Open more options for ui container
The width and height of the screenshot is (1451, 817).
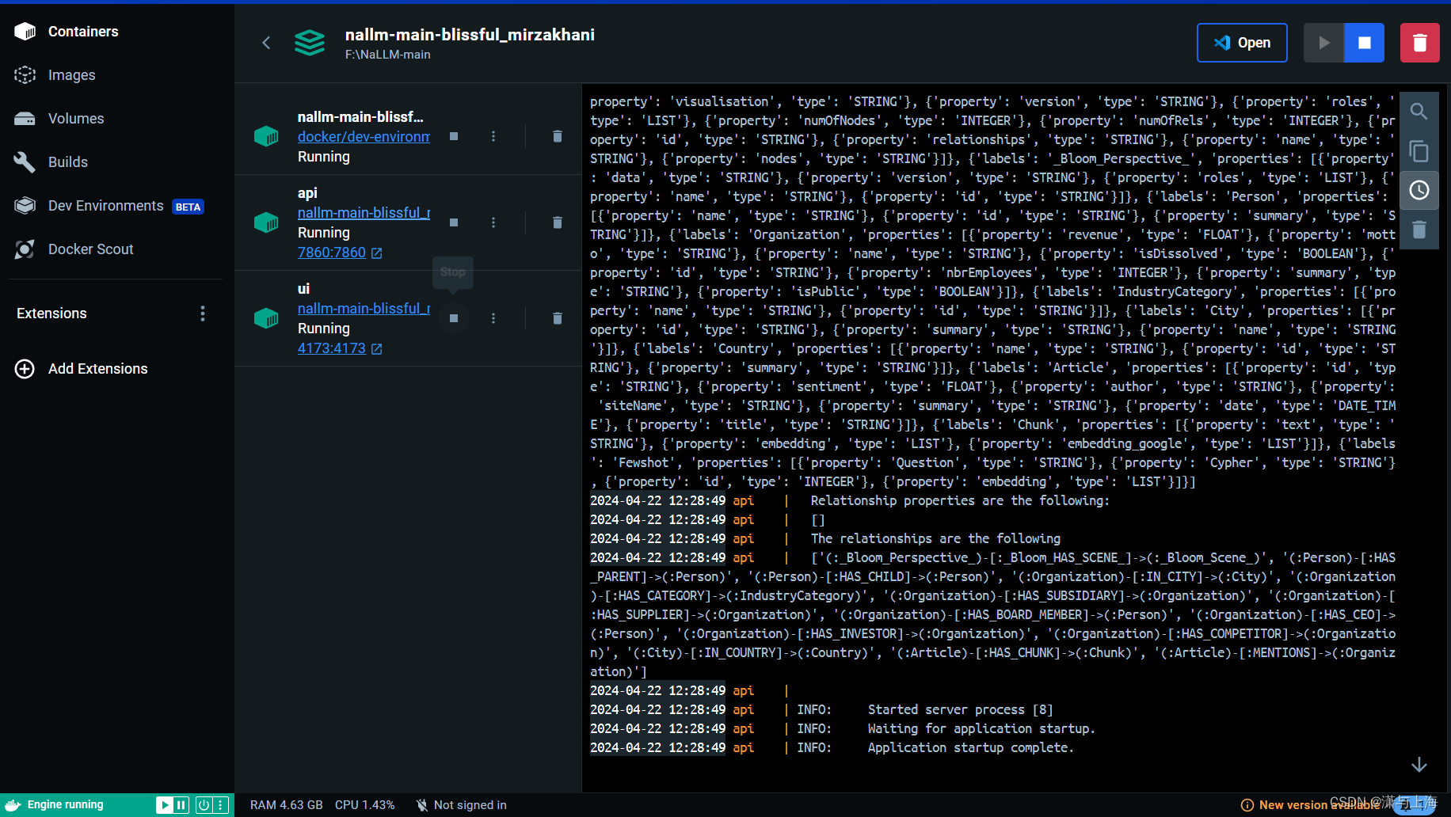[493, 318]
